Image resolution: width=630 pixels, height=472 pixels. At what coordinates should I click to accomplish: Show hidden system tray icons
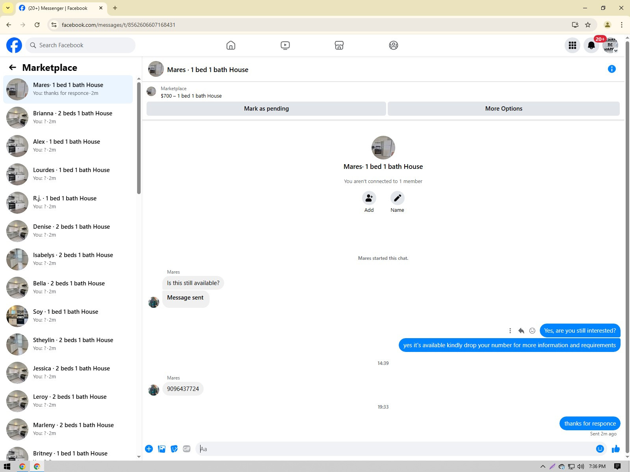(543, 466)
